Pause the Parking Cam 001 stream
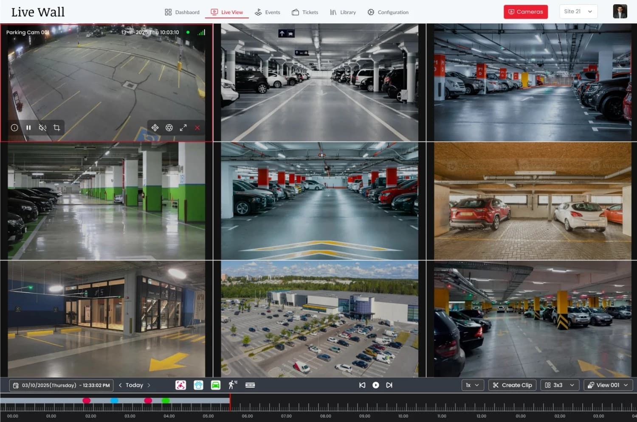The image size is (637, 422). [28, 127]
